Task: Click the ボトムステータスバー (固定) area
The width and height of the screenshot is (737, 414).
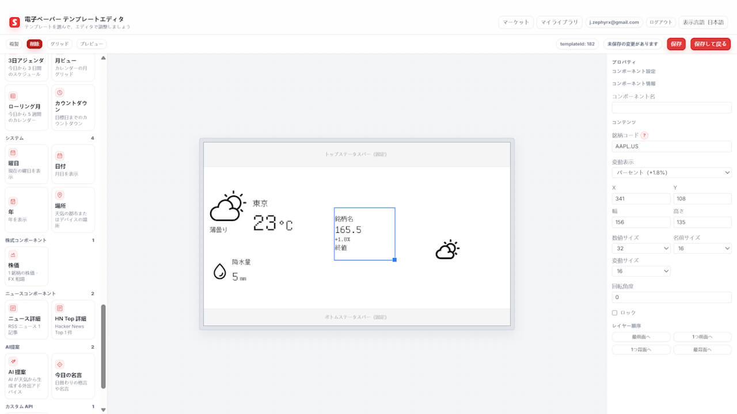Action: (x=357, y=317)
